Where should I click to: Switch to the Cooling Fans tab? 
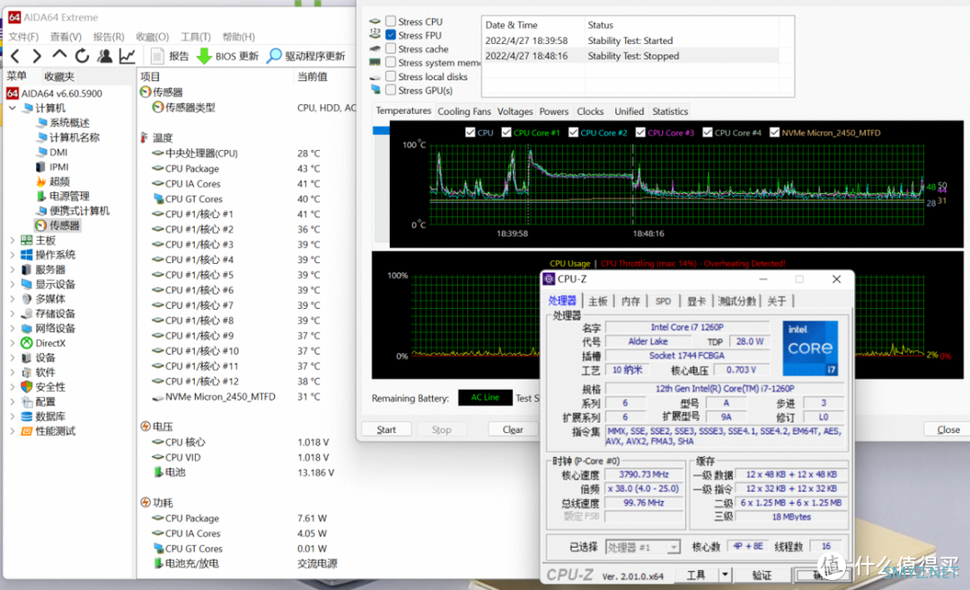point(464,111)
